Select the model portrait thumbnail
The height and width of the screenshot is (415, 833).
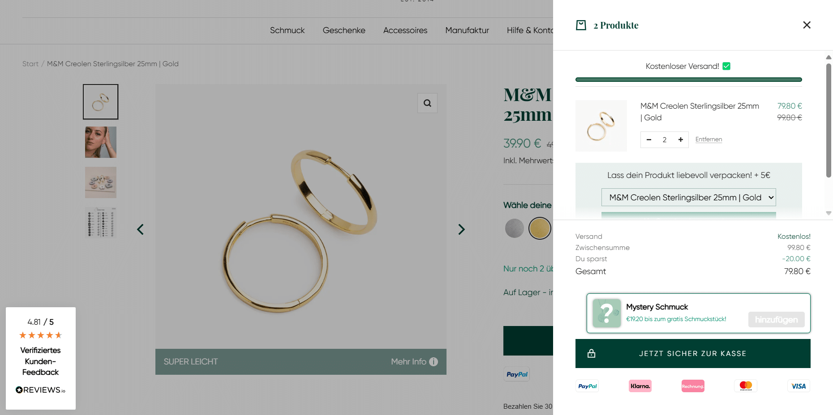pos(101,142)
